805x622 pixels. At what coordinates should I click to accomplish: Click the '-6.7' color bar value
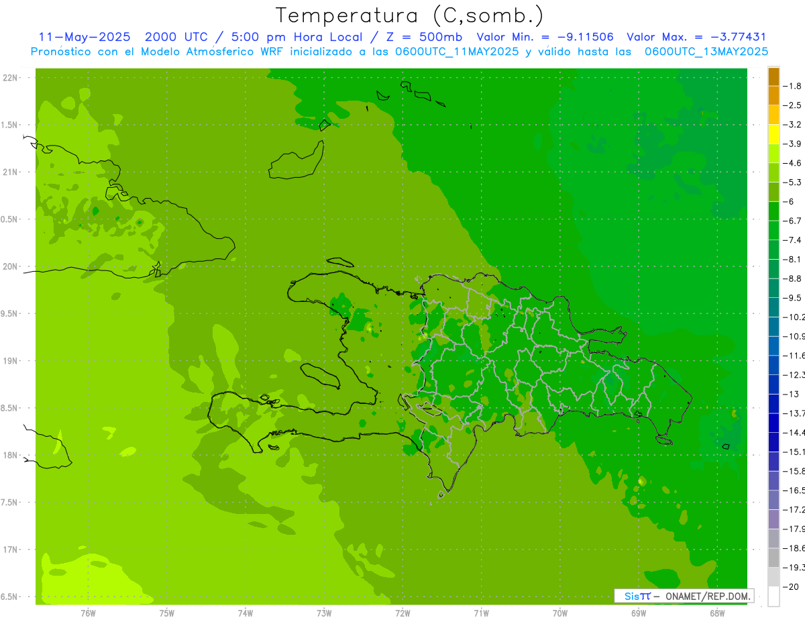[792, 221]
